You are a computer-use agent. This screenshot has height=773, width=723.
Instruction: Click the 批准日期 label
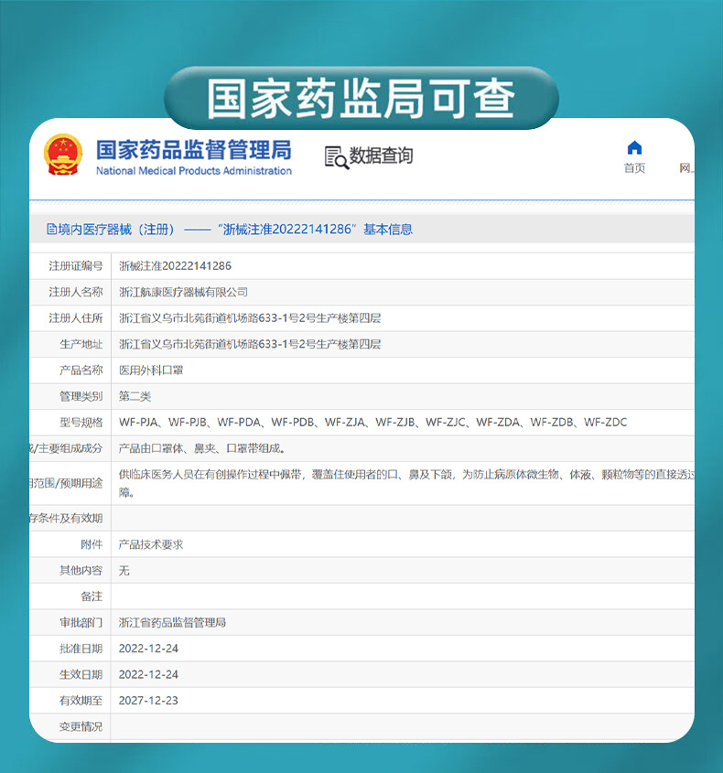point(81,649)
